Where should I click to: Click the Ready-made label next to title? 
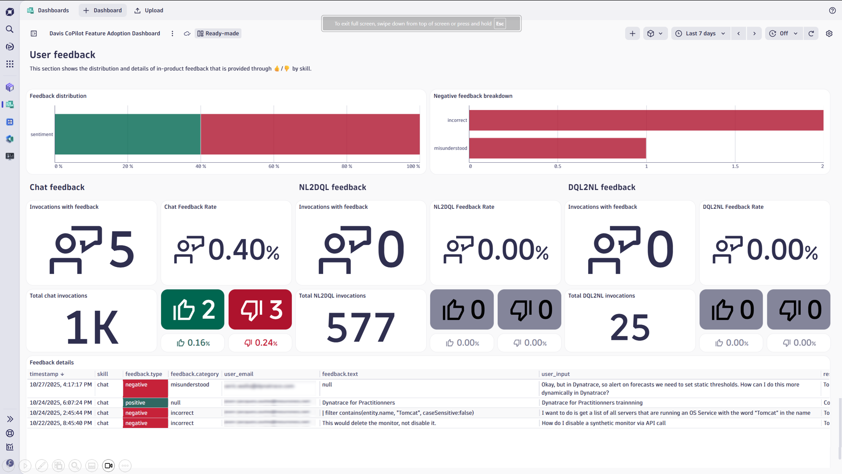[x=218, y=33]
